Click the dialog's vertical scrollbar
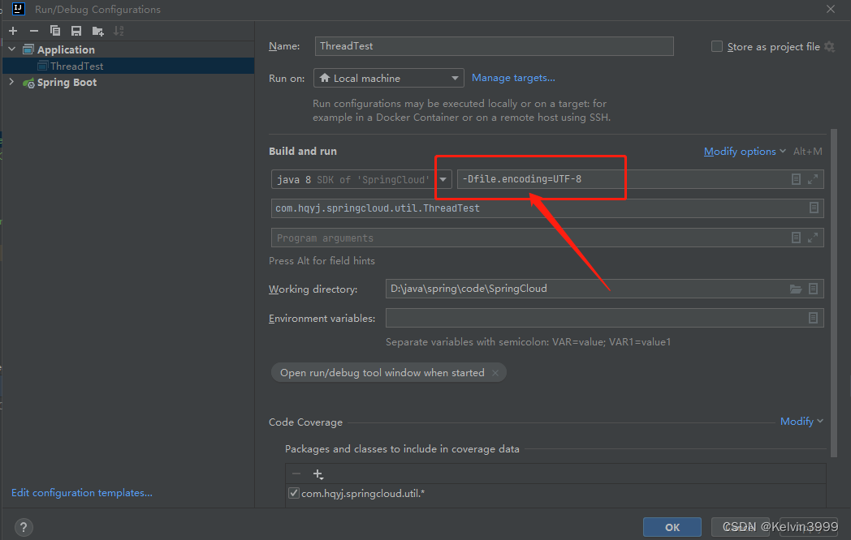851x540 pixels. tap(834, 293)
